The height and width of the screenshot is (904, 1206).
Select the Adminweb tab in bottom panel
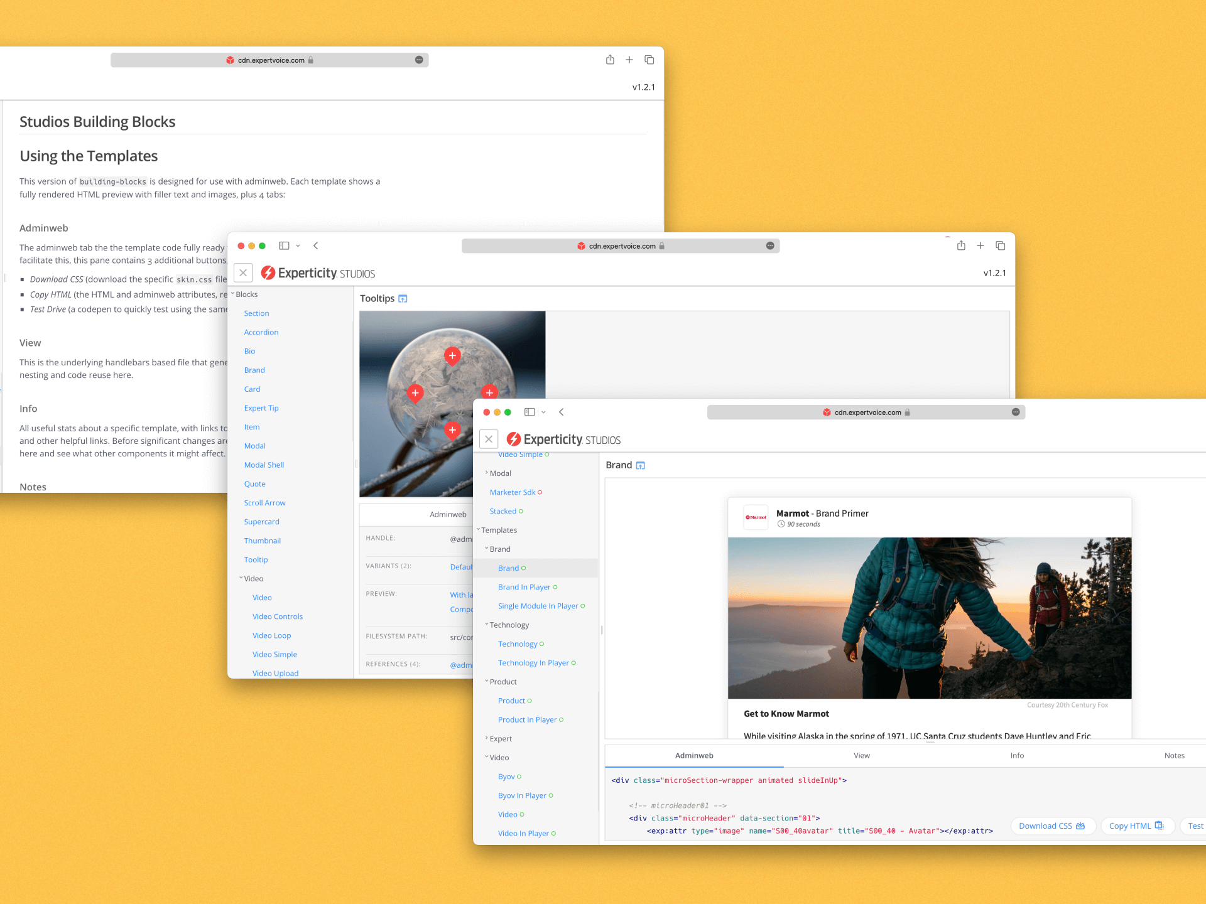(x=694, y=756)
